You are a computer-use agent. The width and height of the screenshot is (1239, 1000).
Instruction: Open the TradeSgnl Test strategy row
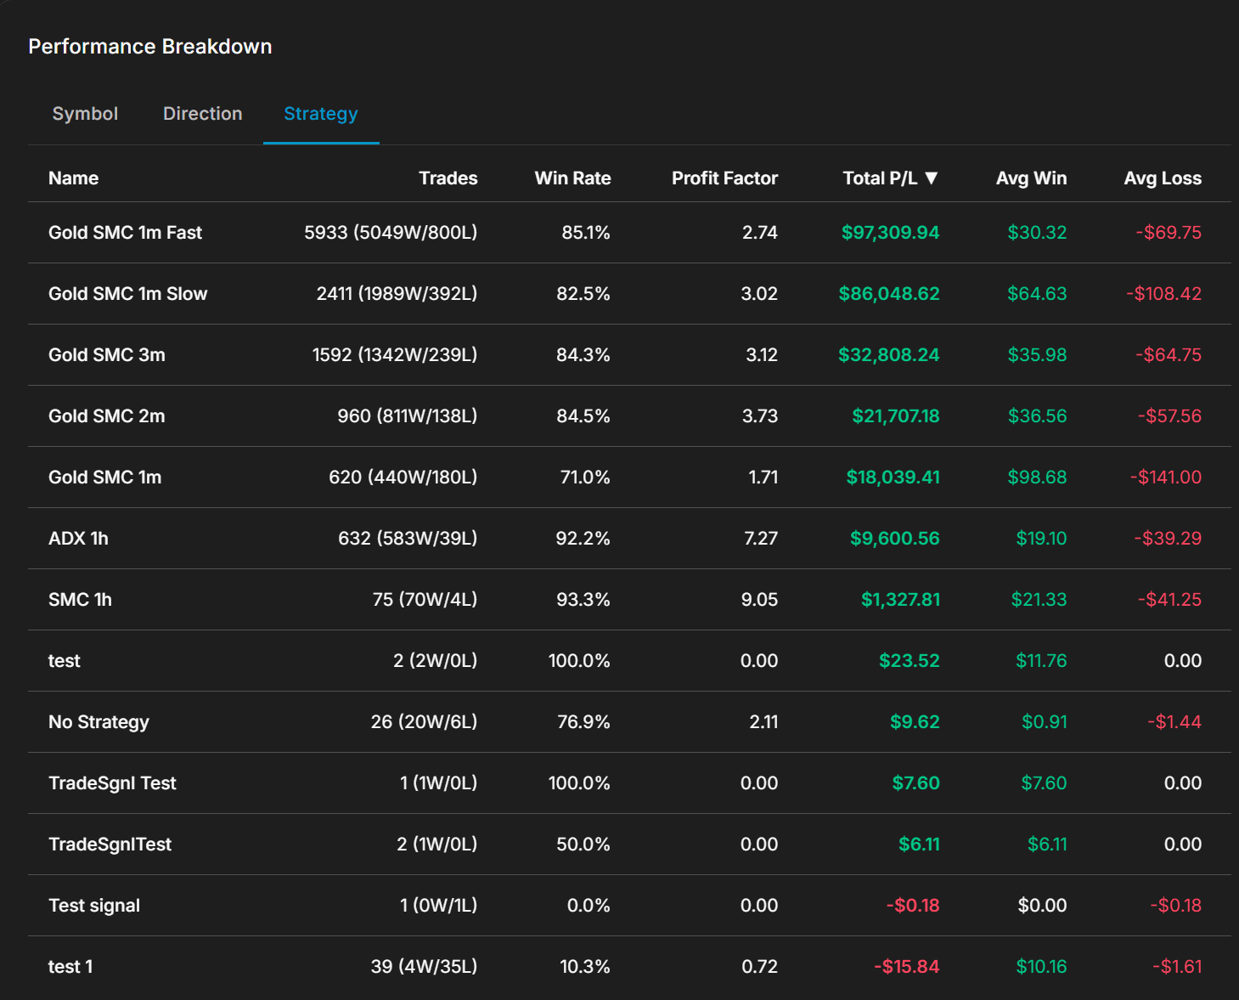pos(112,782)
